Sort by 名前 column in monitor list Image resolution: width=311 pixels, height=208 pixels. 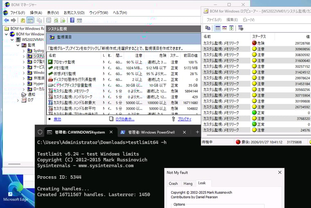(74, 56)
